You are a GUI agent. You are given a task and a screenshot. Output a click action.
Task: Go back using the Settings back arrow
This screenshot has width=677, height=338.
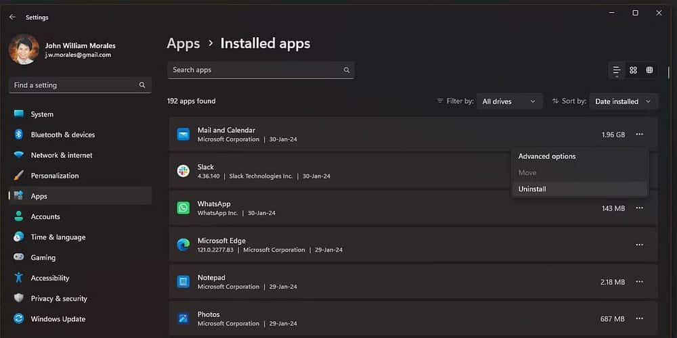coord(12,18)
